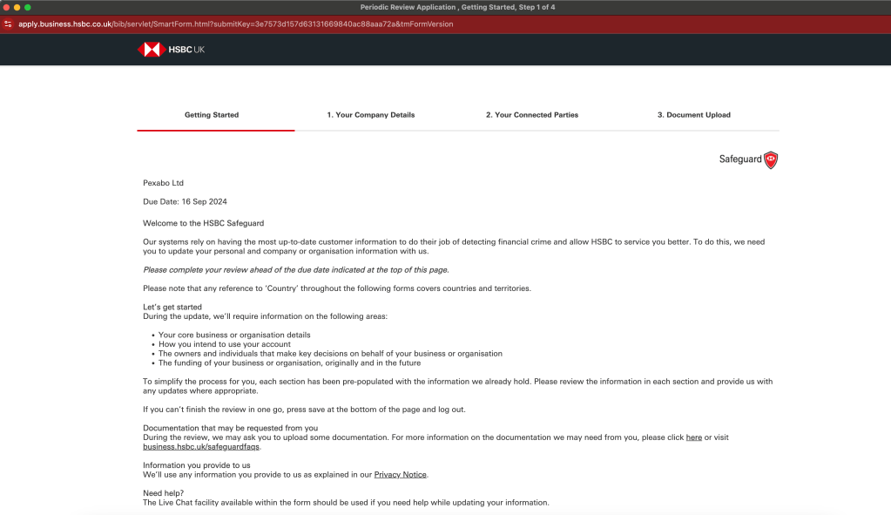Viewport: 891px width, 515px height.
Task: Click the Live Chat facility sentence
Action: tap(346, 503)
